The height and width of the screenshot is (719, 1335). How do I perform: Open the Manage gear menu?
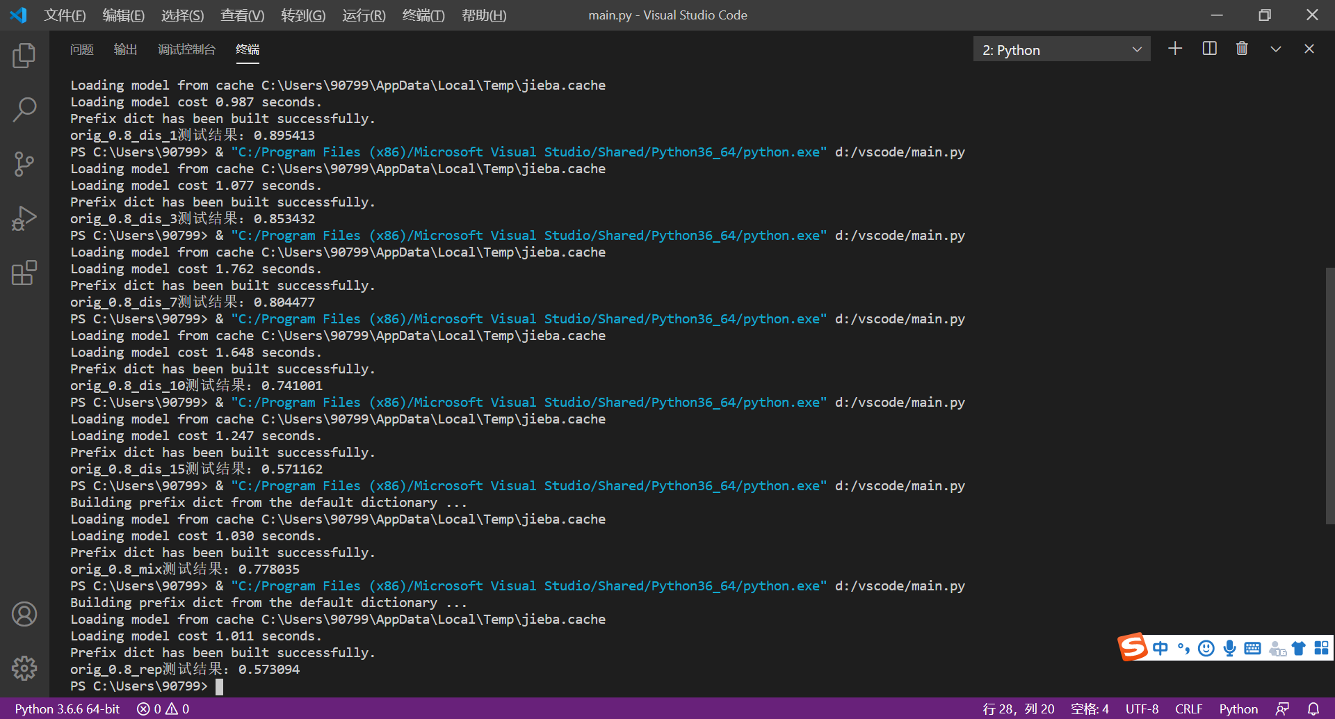[24, 668]
